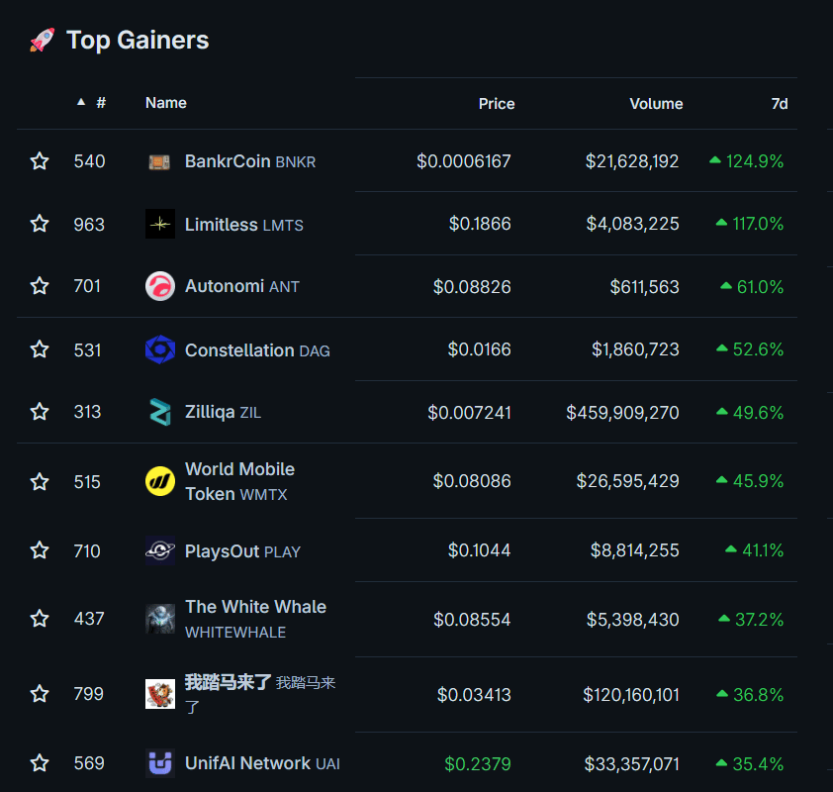Click Zilliqa volume $459,909,270
This screenshot has height=792, width=833.
(x=622, y=413)
